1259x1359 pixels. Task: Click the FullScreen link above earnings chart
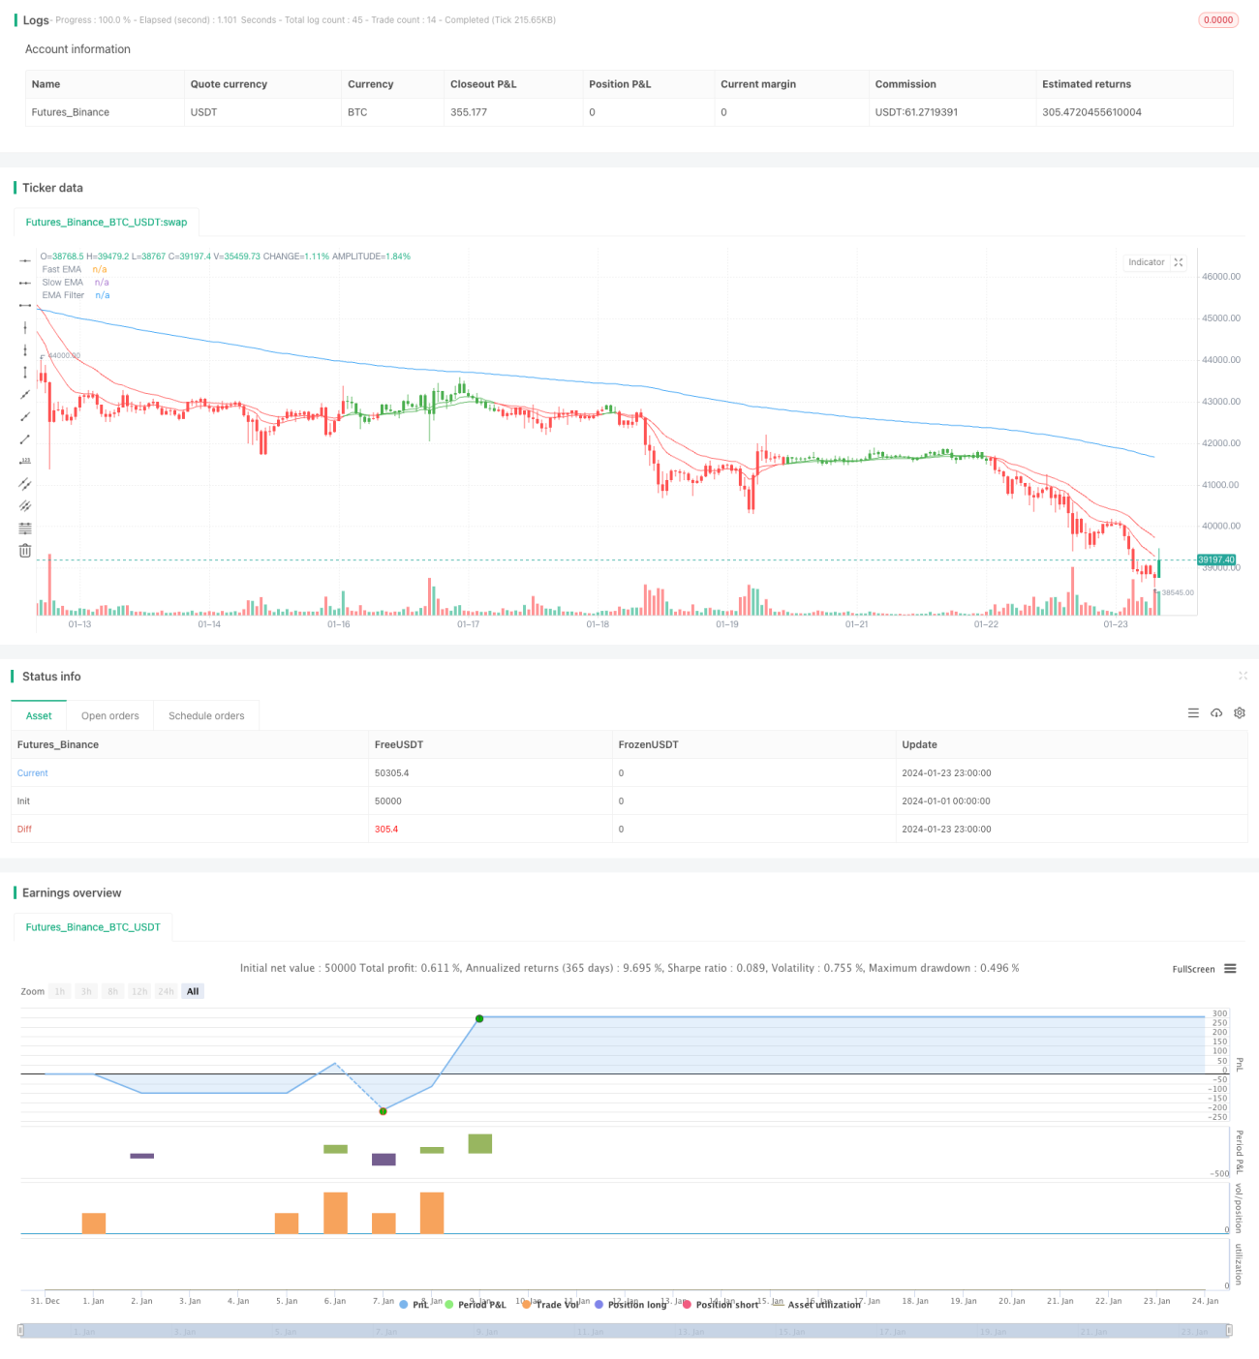pyautogui.click(x=1193, y=969)
